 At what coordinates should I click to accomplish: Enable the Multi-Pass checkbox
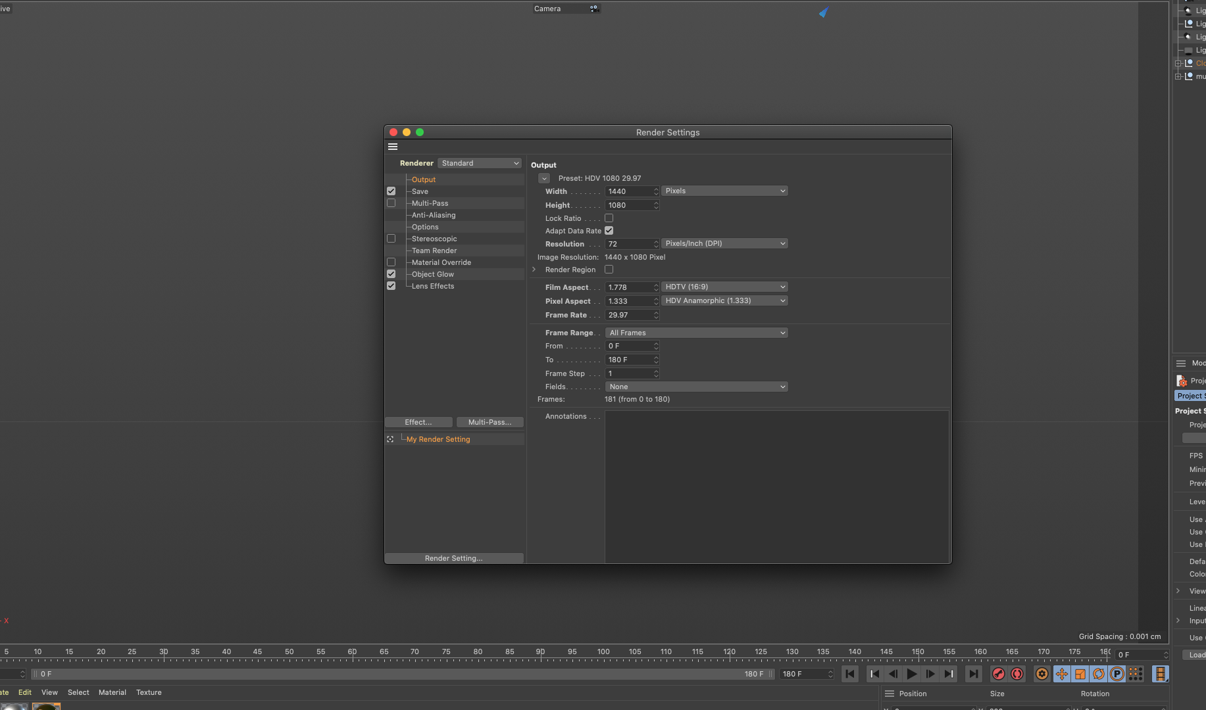tap(391, 202)
